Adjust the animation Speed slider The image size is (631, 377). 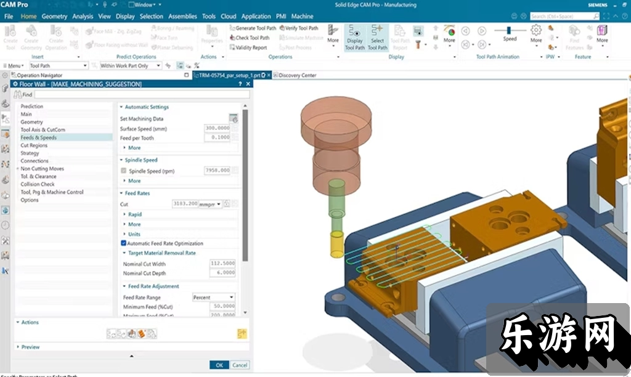tap(508, 30)
